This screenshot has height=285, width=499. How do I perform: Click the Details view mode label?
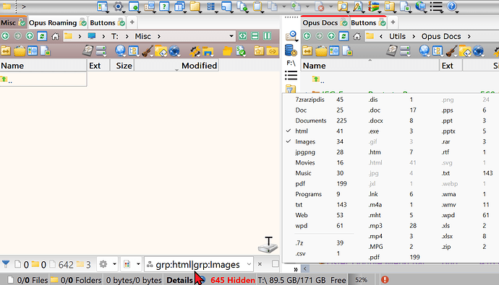179,280
